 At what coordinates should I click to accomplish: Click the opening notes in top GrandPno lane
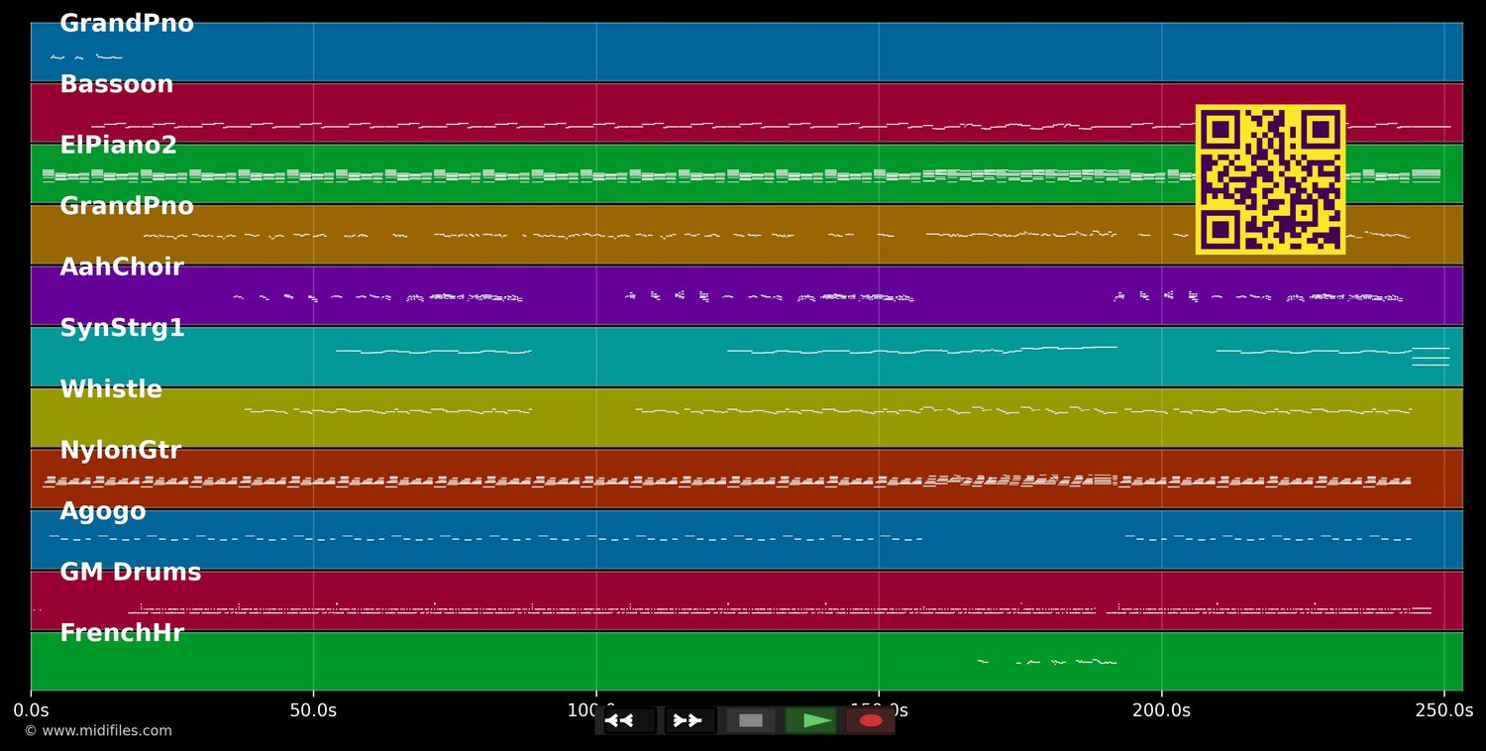click(x=86, y=56)
